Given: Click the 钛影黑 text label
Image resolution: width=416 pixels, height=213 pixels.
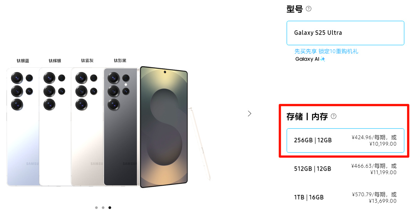Looking at the screenshot, I should coord(120,60).
